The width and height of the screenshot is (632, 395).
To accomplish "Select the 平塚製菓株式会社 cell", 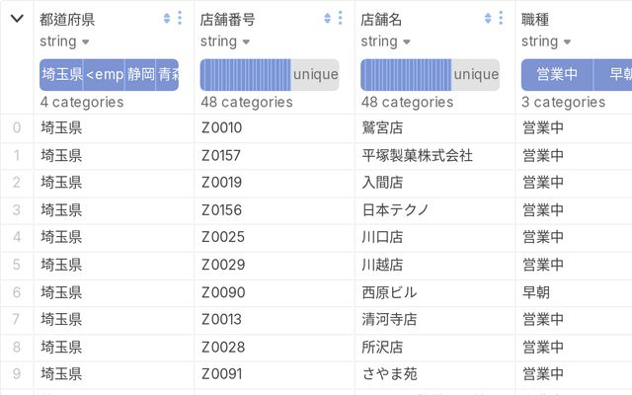I will tap(417, 155).
